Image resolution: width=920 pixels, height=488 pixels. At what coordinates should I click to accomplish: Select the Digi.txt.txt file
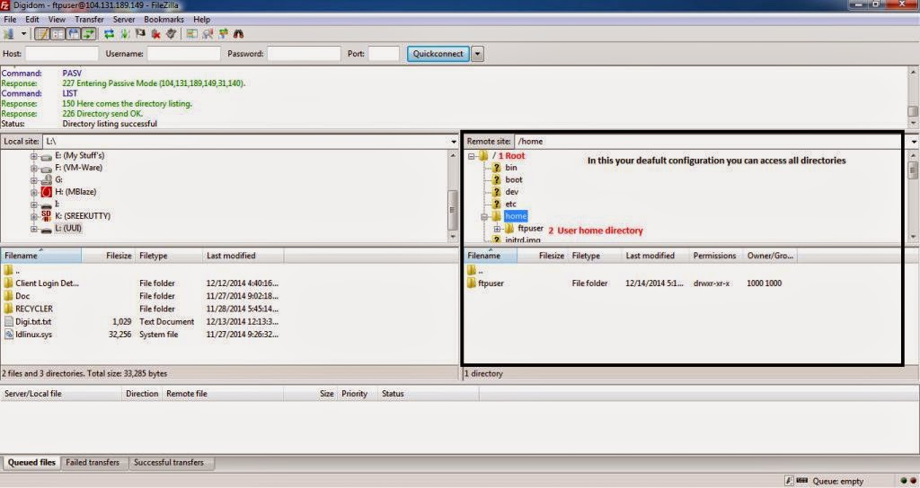click(x=33, y=322)
